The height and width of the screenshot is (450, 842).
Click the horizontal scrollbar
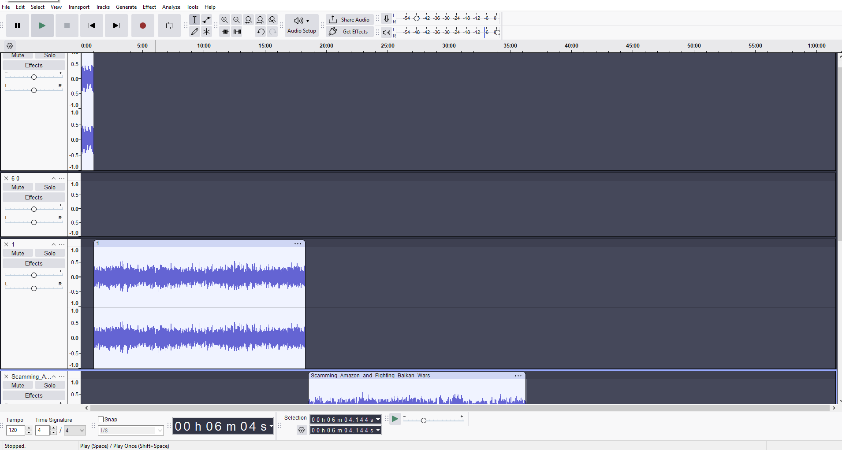460,408
